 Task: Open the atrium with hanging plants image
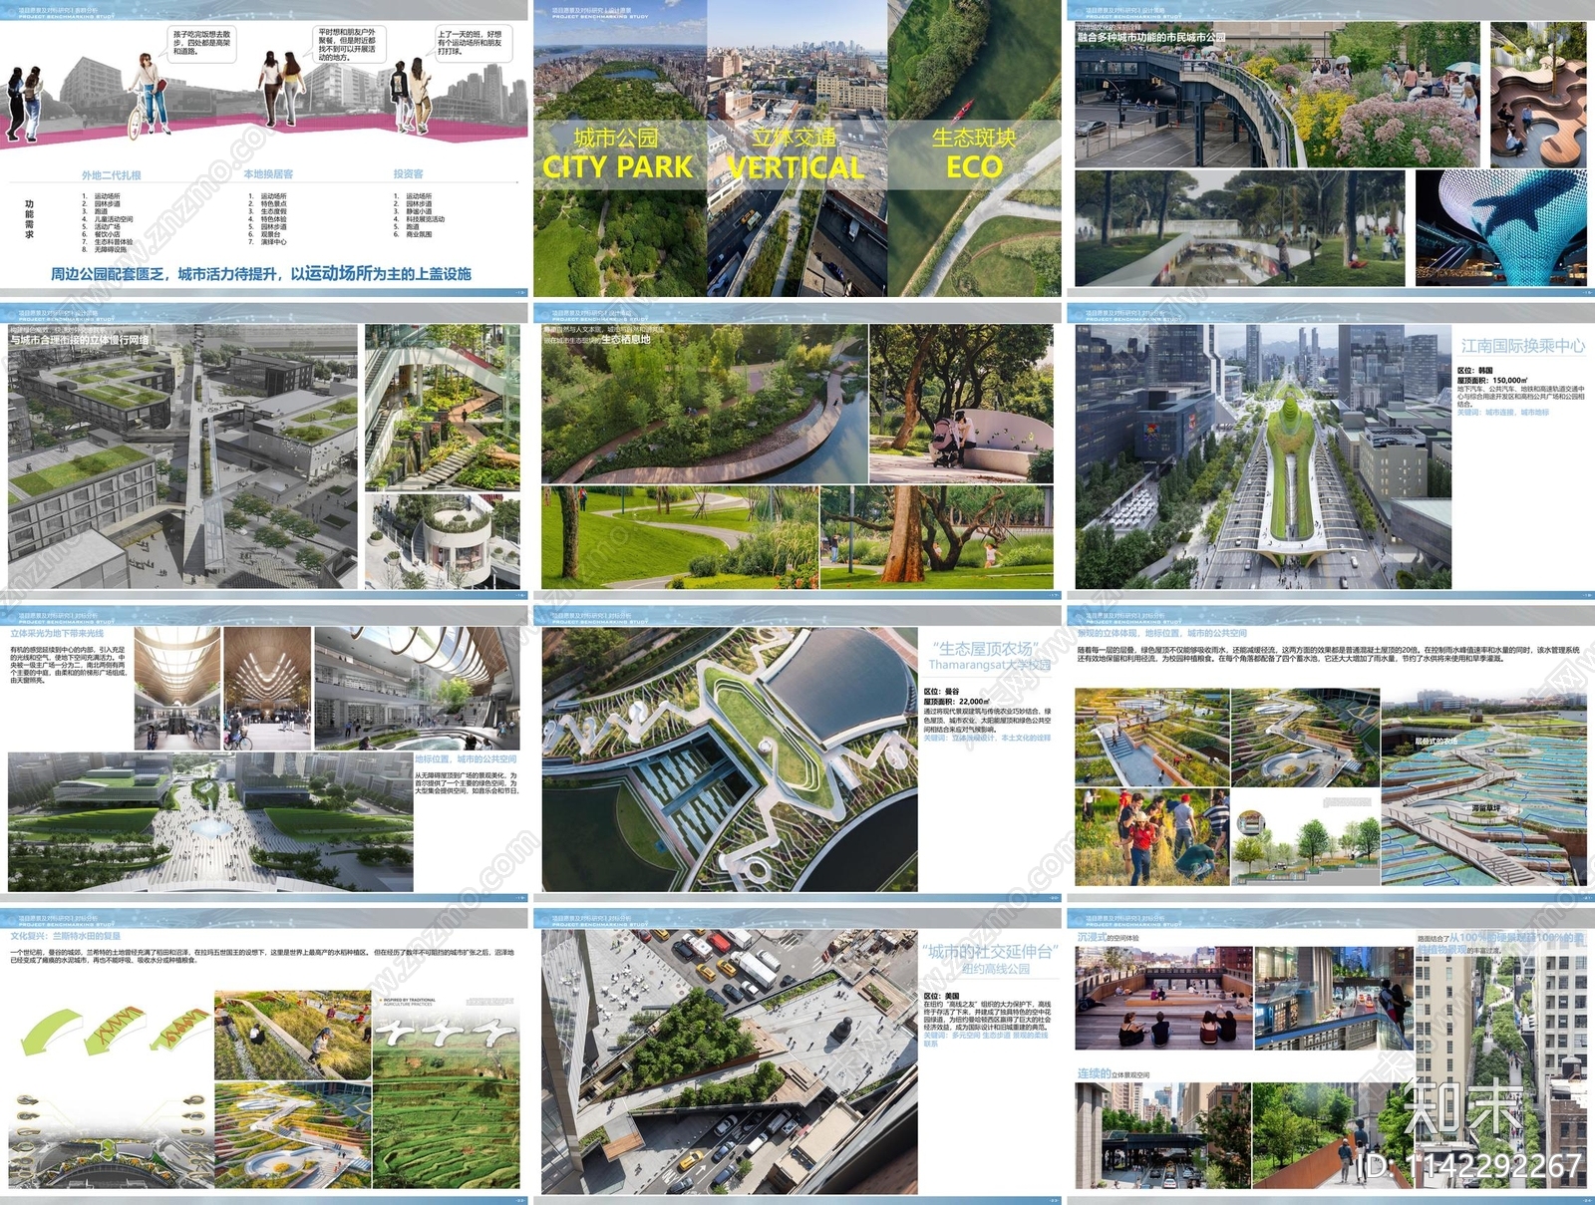click(442, 407)
